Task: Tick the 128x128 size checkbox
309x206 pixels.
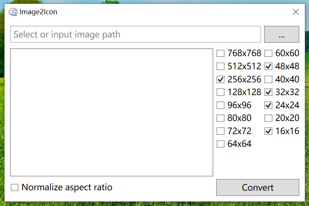Action: 221,92
